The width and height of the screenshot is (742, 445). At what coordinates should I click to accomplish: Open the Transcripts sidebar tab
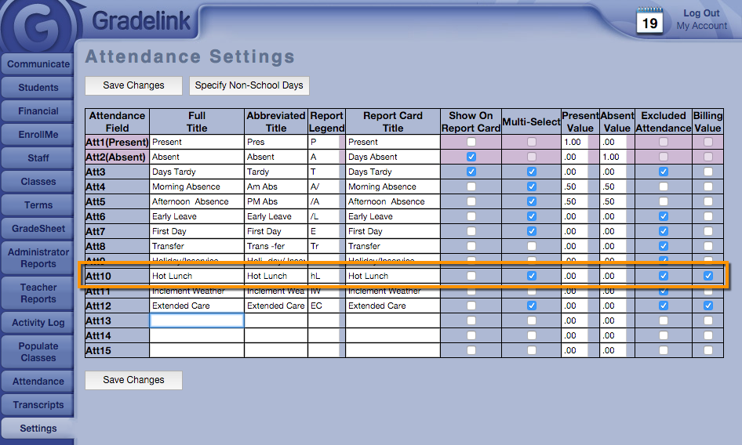pyautogui.click(x=38, y=405)
